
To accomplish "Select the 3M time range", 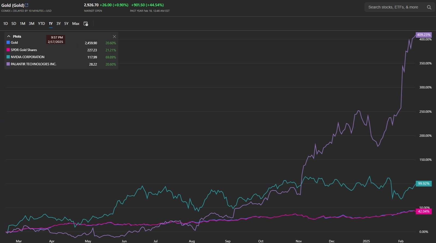I will pos(32,24).
